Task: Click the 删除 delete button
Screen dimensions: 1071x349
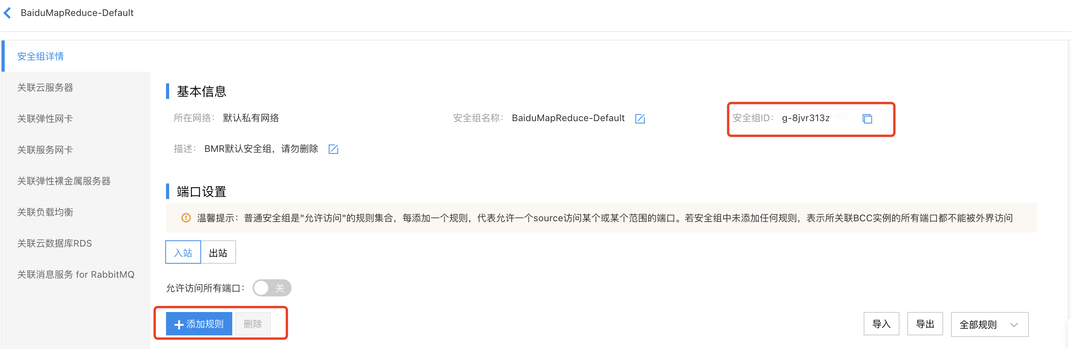Action: (x=253, y=324)
